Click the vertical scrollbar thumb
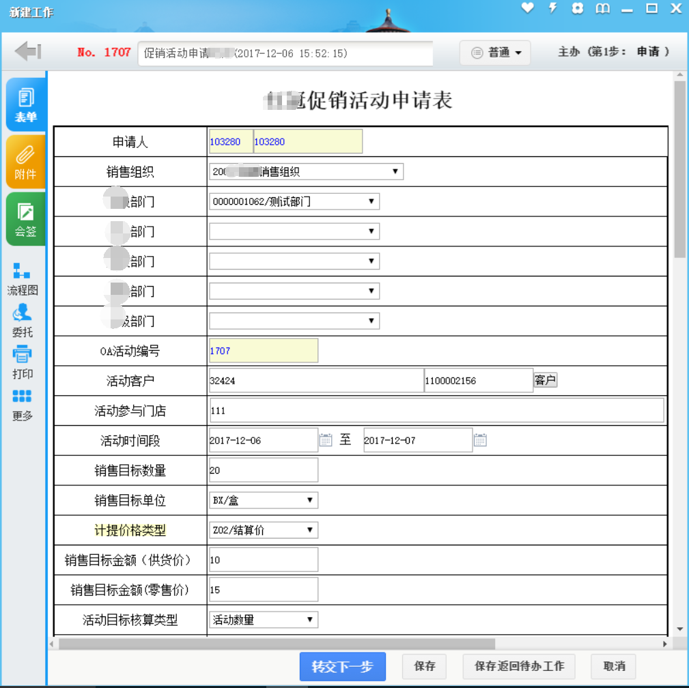This screenshot has height=688, width=689. pyautogui.click(x=679, y=169)
